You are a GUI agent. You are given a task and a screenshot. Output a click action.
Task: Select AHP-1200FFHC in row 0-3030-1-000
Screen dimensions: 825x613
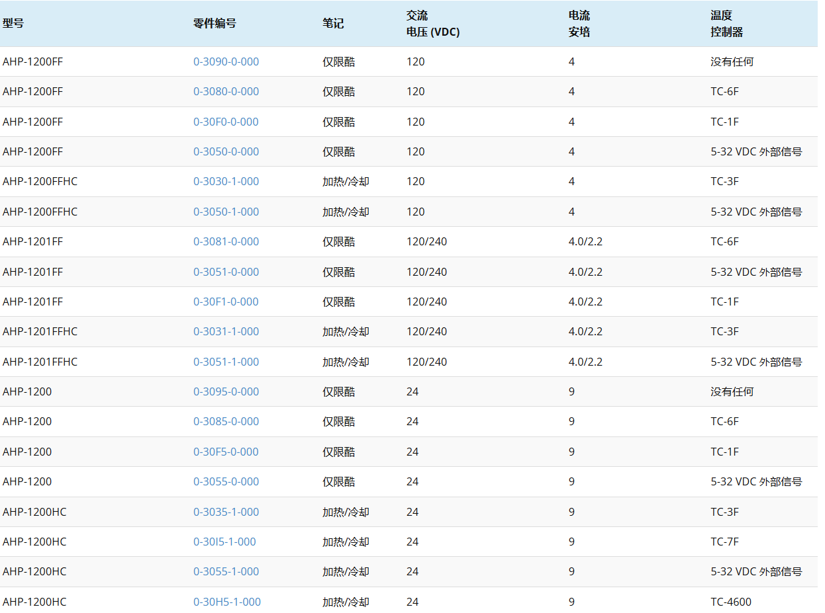coord(40,181)
